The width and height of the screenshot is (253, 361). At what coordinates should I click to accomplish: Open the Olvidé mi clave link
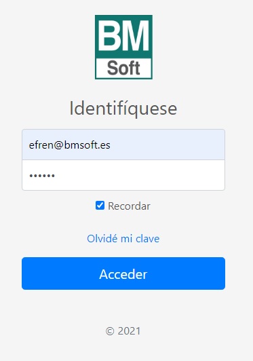(x=123, y=239)
